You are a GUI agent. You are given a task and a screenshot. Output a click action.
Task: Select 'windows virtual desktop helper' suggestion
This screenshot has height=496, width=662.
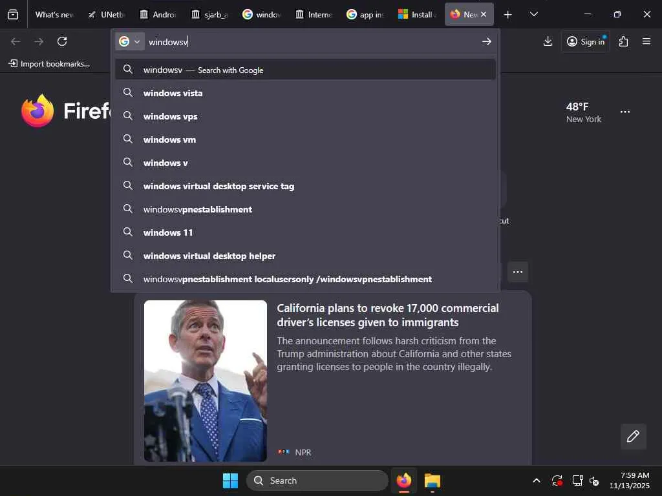[305, 255]
